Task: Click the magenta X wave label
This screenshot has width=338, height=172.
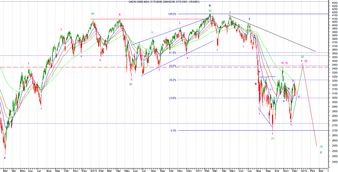Action: click(x=291, y=124)
